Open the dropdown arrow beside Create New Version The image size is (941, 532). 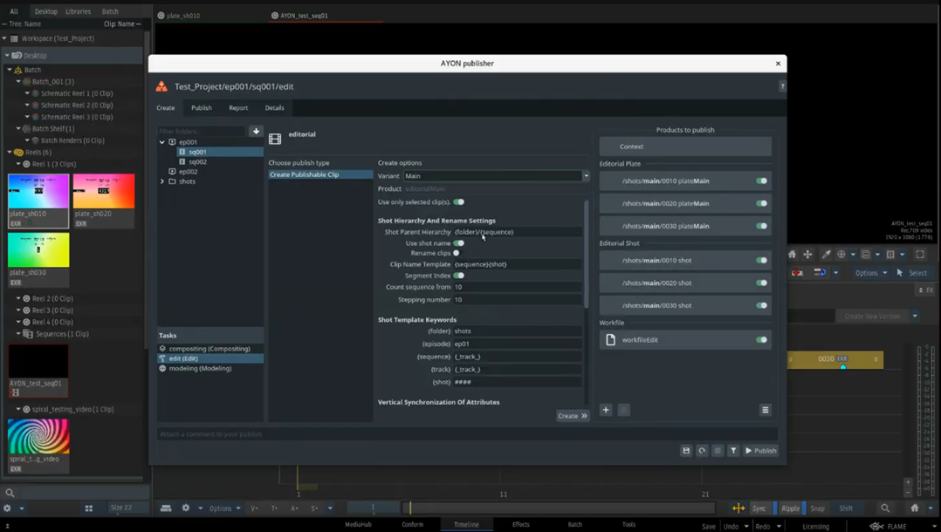915,316
